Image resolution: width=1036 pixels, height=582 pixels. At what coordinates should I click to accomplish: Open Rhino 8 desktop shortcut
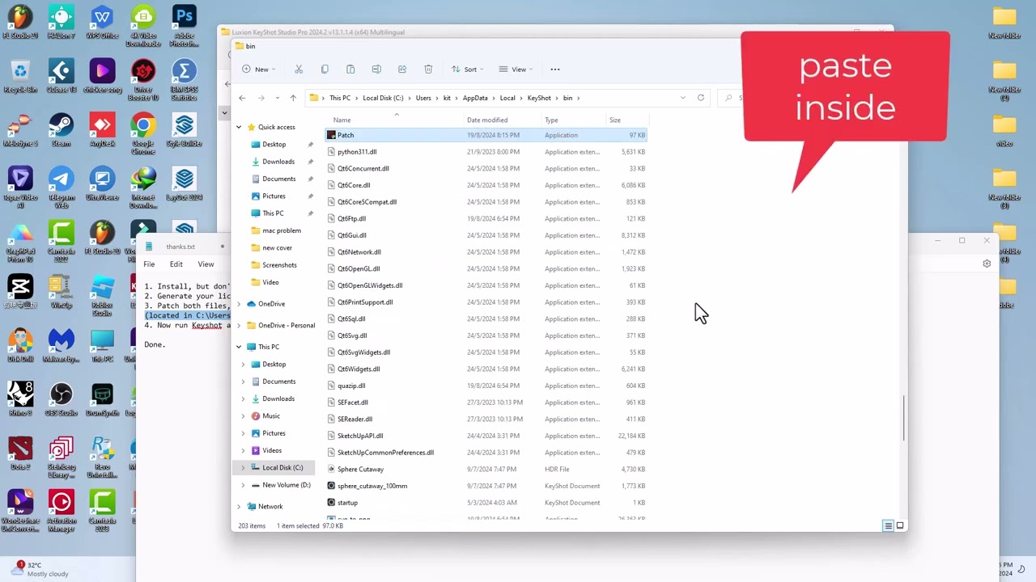(20, 399)
